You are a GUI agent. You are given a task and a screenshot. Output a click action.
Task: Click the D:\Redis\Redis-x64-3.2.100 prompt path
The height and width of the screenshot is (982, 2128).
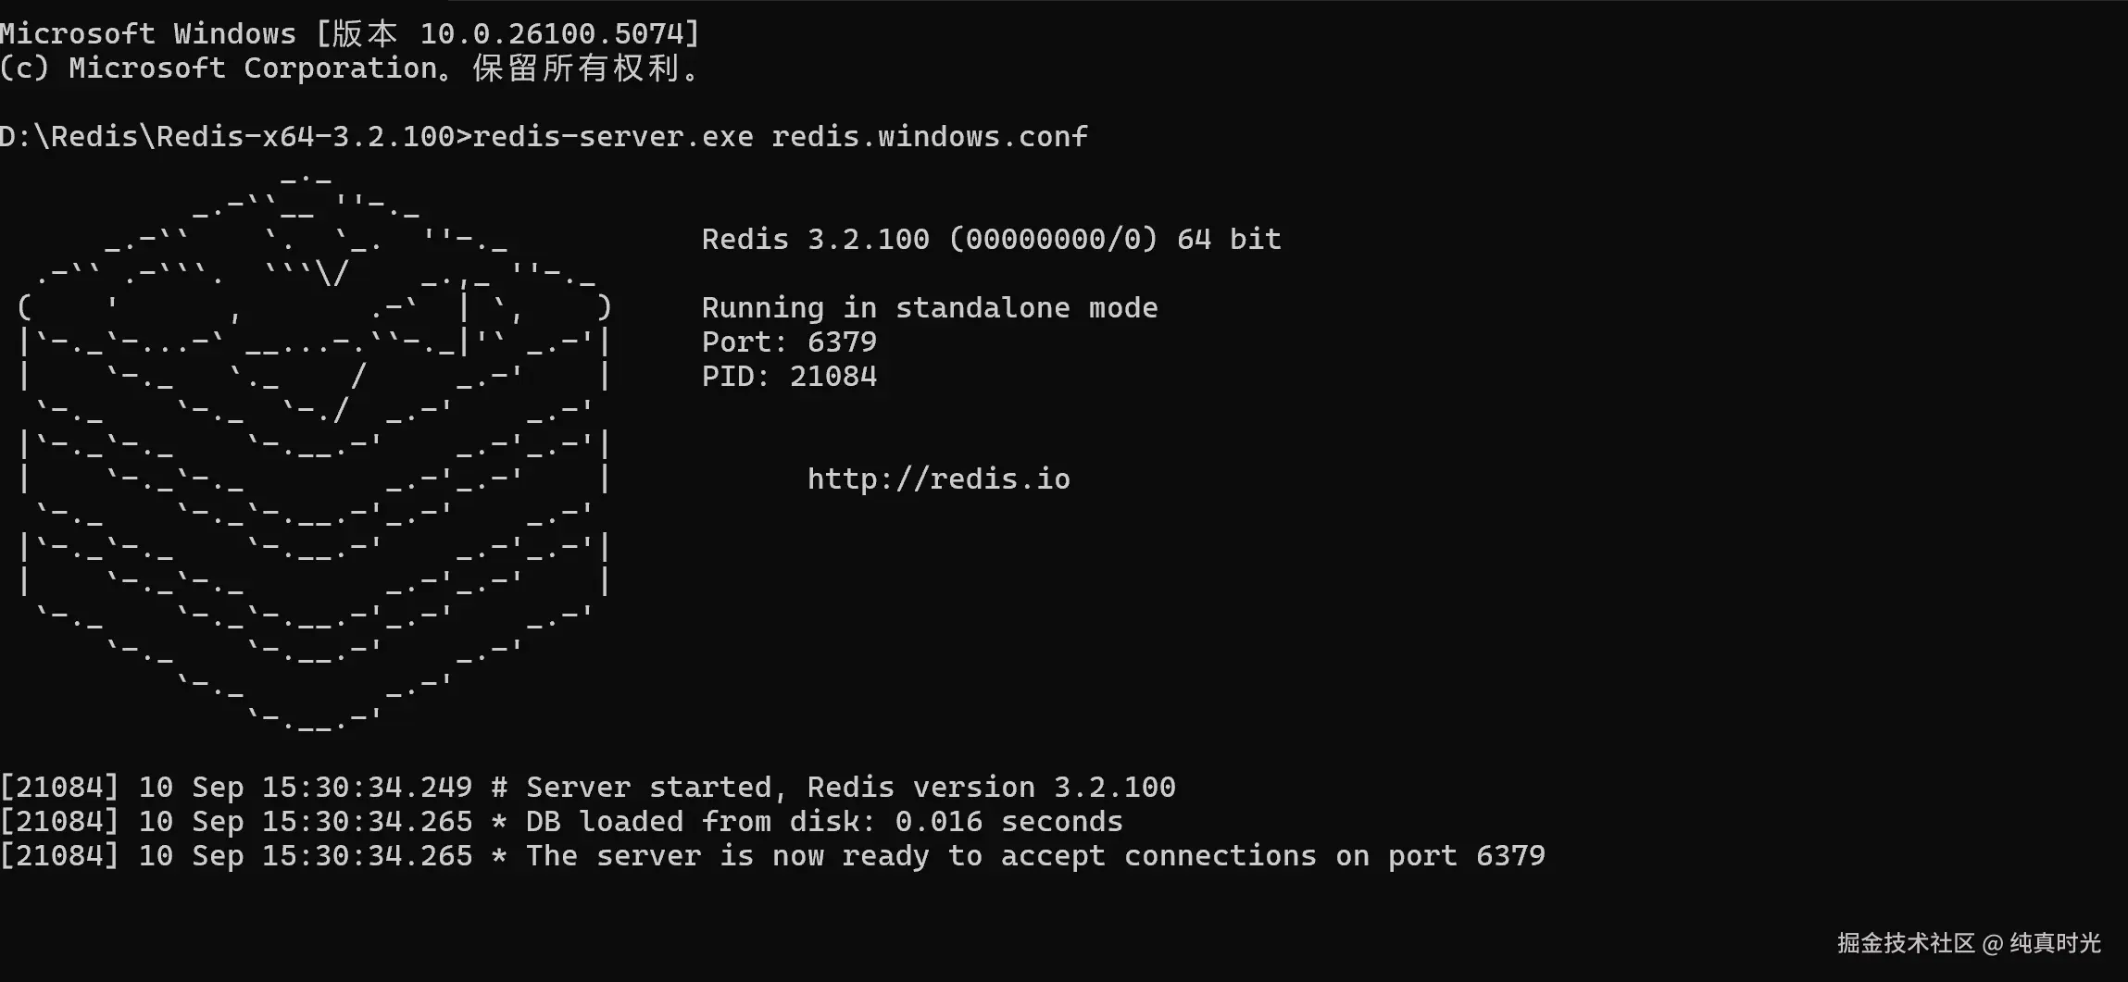click(227, 137)
